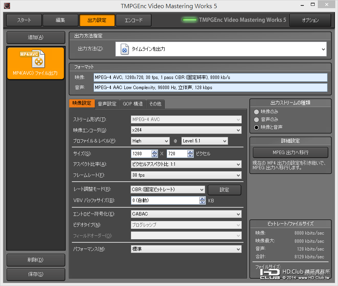
Task: Open the GOP 構造 tab
Action: 132,104
